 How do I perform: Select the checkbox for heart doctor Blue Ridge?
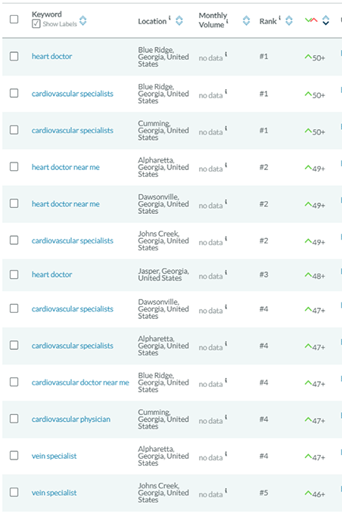click(14, 57)
